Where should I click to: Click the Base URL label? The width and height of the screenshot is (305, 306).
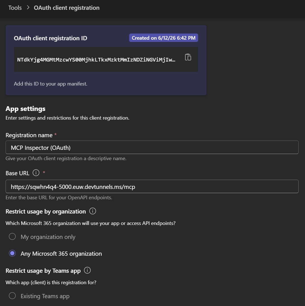[18, 173]
